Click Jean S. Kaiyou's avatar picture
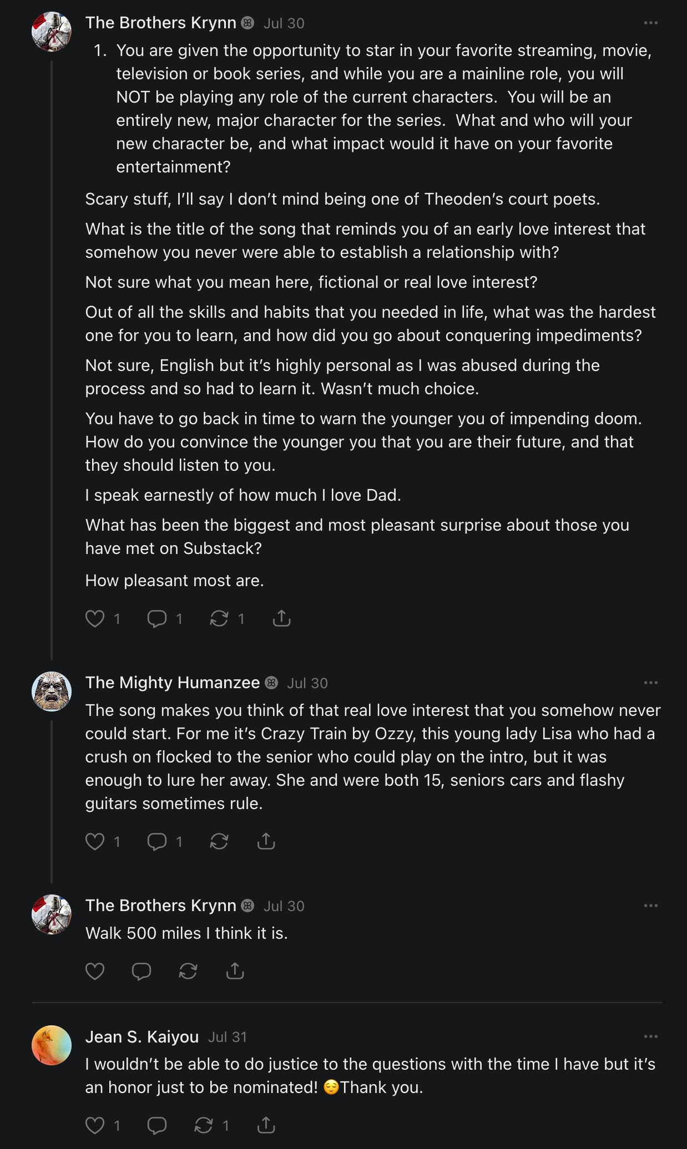The image size is (687, 1149). click(x=52, y=1045)
